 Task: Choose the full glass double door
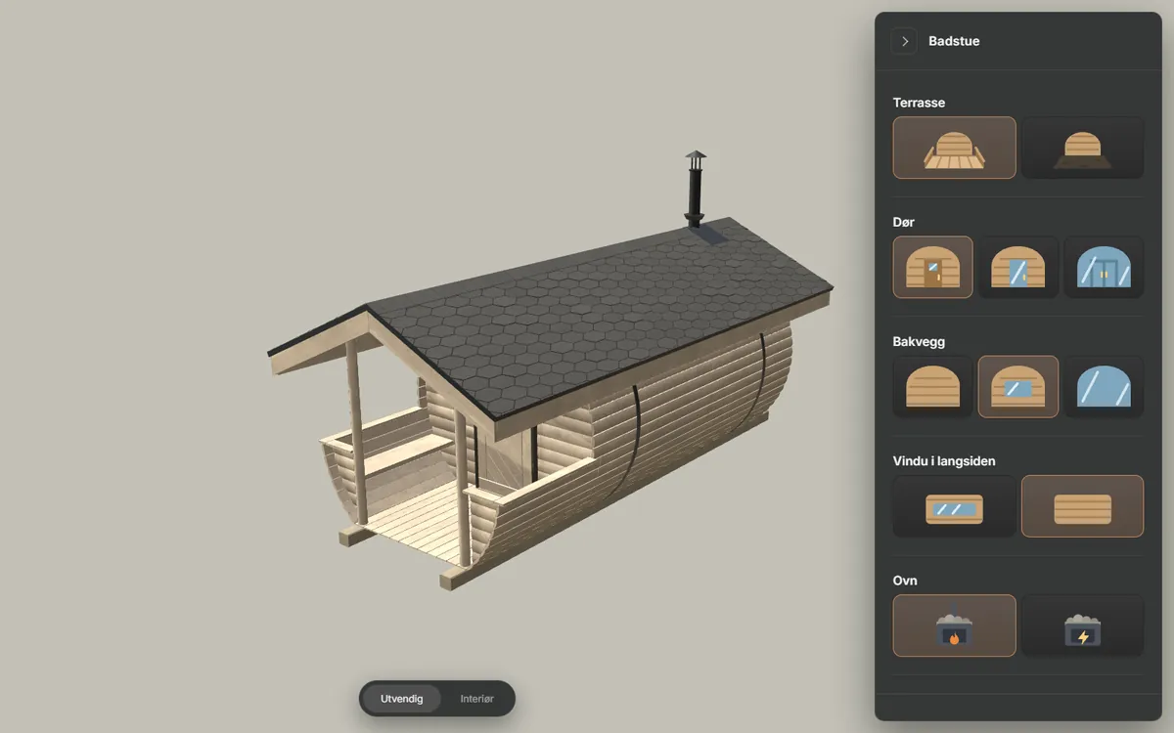click(x=1104, y=267)
